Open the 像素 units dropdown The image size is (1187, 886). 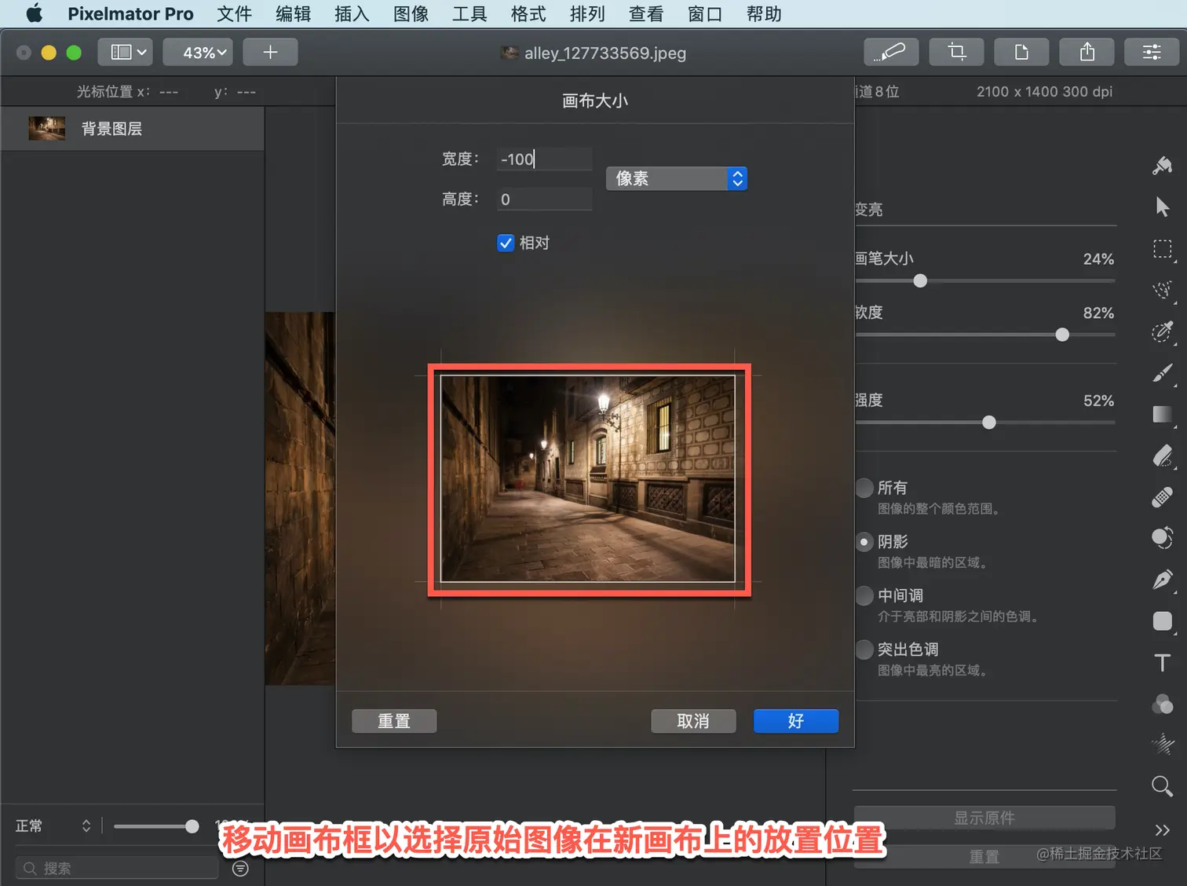click(676, 178)
